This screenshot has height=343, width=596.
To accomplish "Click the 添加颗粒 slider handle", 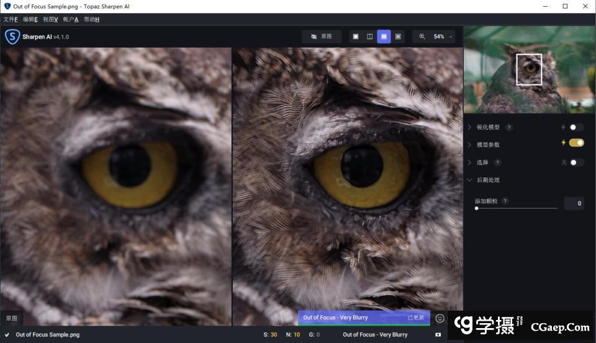I will [x=476, y=208].
